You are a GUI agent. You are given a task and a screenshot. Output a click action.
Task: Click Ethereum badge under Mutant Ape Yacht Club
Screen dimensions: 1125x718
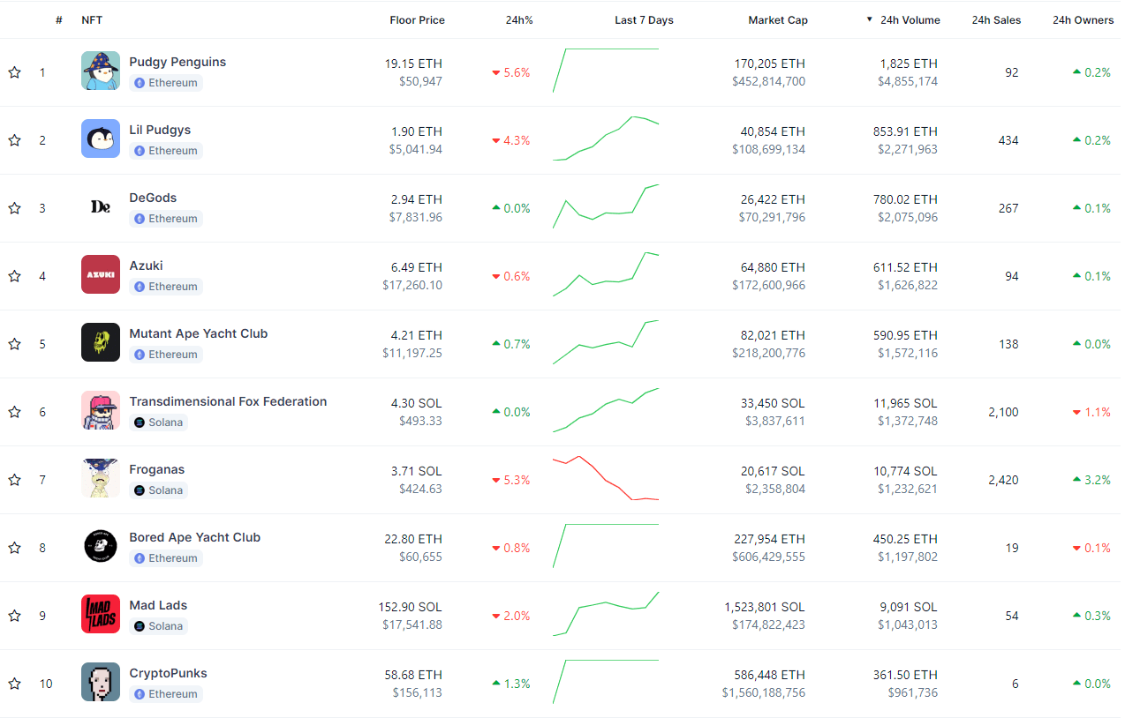(x=166, y=355)
